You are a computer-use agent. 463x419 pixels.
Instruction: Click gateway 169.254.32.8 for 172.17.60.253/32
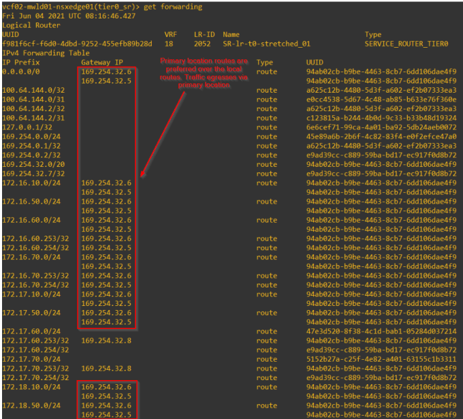click(x=106, y=341)
